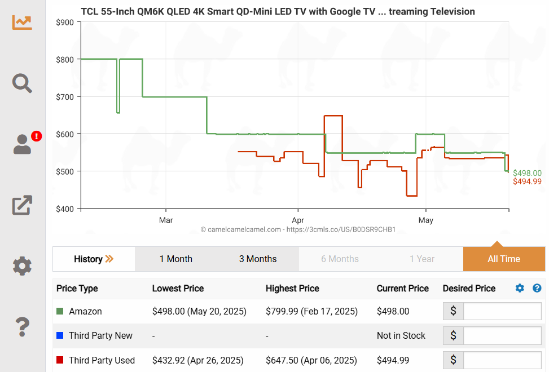
Task: Select the 3 Months range tab
Action: tap(258, 259)
